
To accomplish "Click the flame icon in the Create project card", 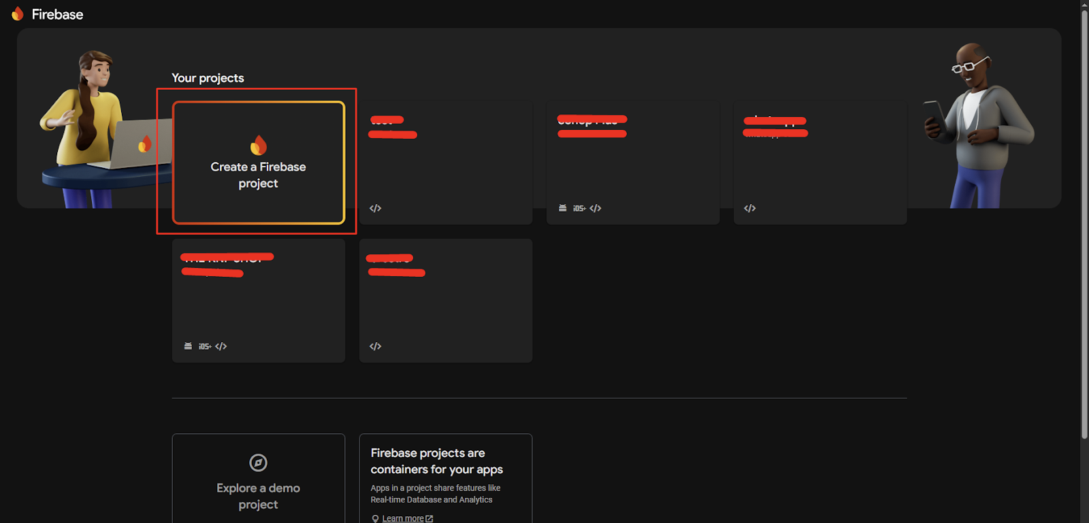I will [259, 145].
